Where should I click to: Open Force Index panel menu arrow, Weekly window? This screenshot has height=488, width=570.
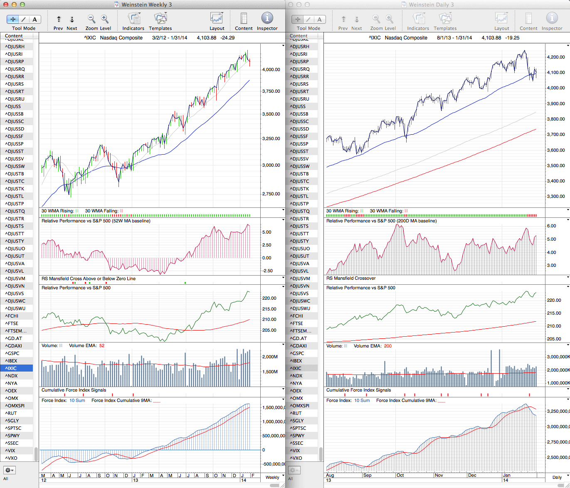(283, 400)
